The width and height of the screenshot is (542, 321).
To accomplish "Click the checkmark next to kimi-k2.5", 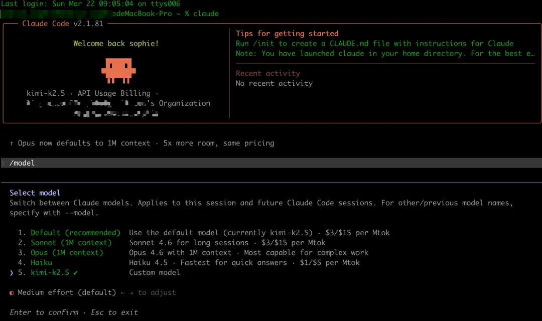I will pyautogui.click(x=75, y=272).
